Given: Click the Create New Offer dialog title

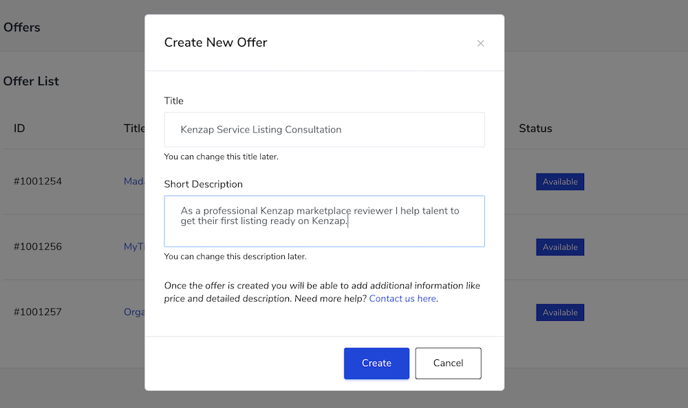Looking at the screenshot, I should click(215, 43).
